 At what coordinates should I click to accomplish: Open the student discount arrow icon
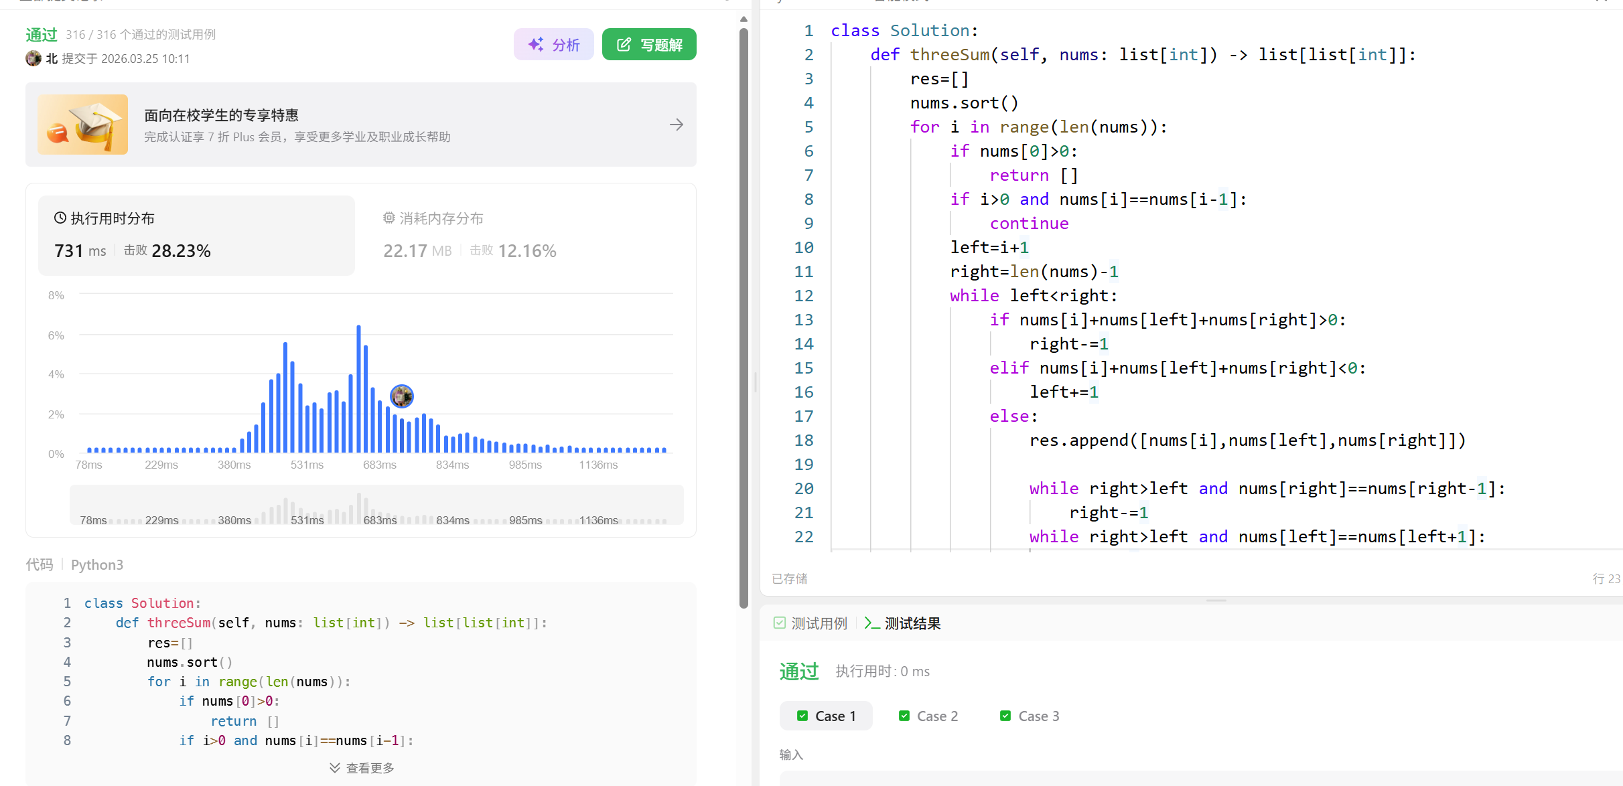pyautogui.click(x=676, y=125)
